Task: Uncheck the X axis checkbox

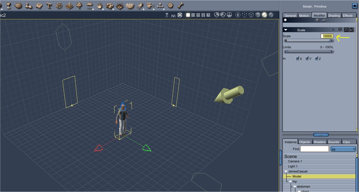Action: (x=297, y=58)
